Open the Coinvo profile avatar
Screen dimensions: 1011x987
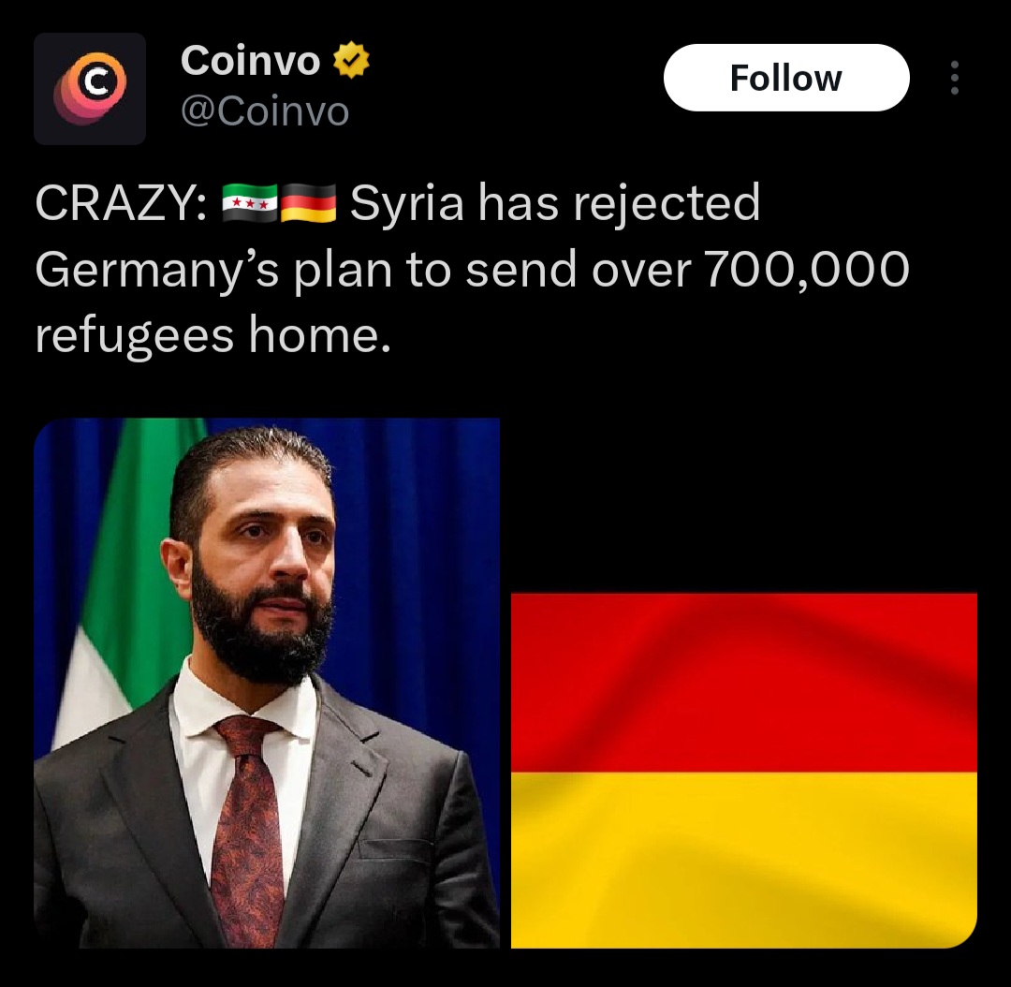click(x=90, y=88)
